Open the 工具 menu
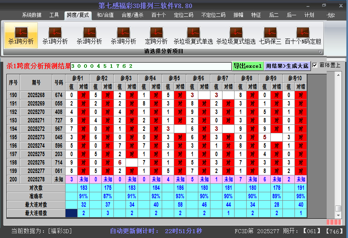Viewport: 348px width, 238px height. point(54,15)
